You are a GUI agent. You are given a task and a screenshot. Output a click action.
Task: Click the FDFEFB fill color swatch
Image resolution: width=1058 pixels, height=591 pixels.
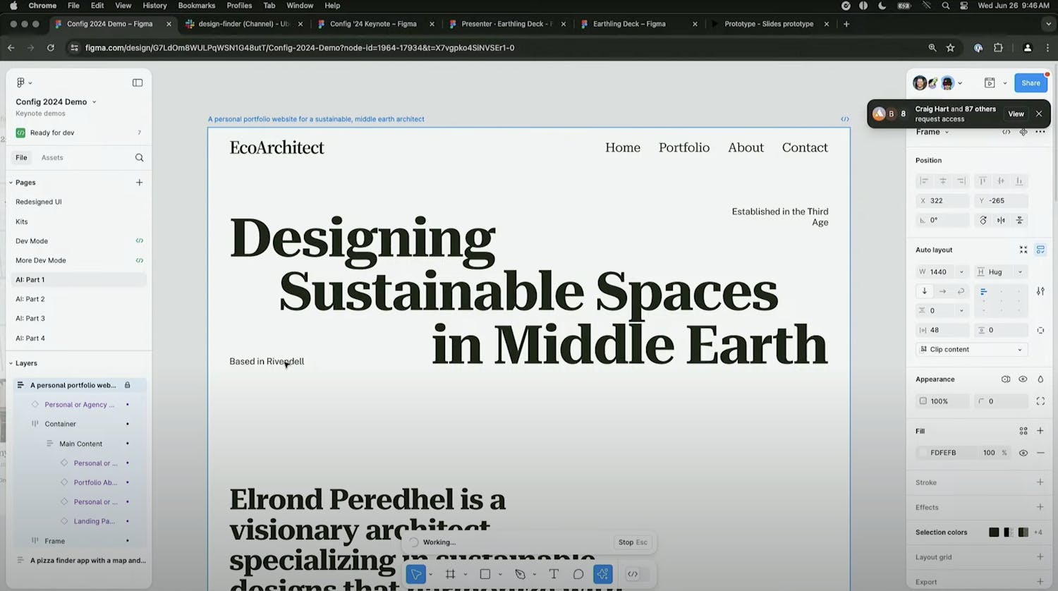point(923,453)
